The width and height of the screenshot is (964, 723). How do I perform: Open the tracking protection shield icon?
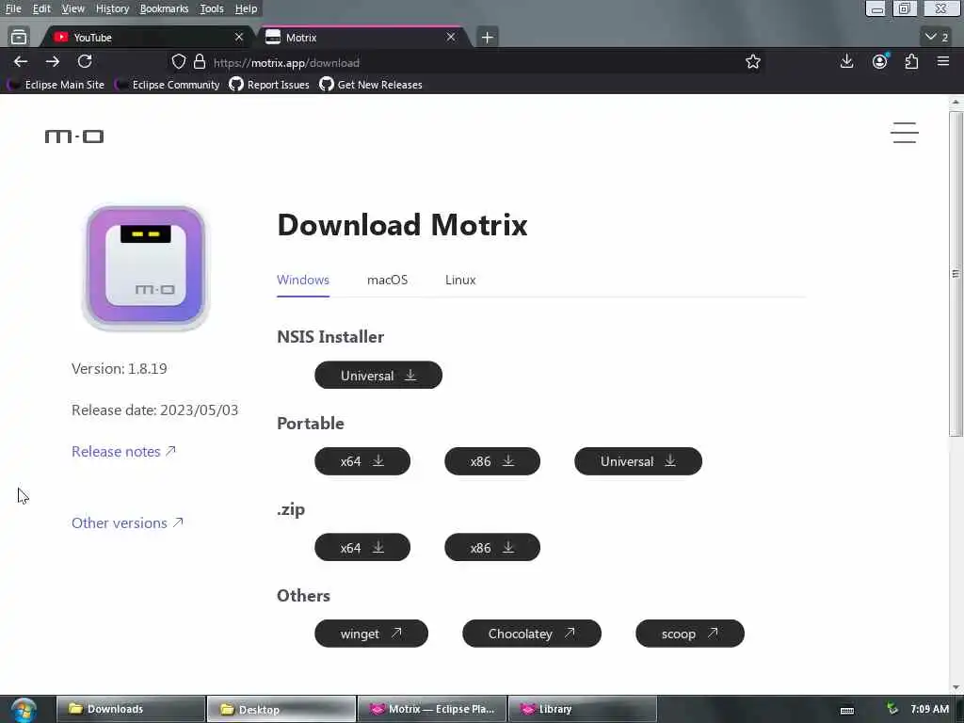click(178, 62)
